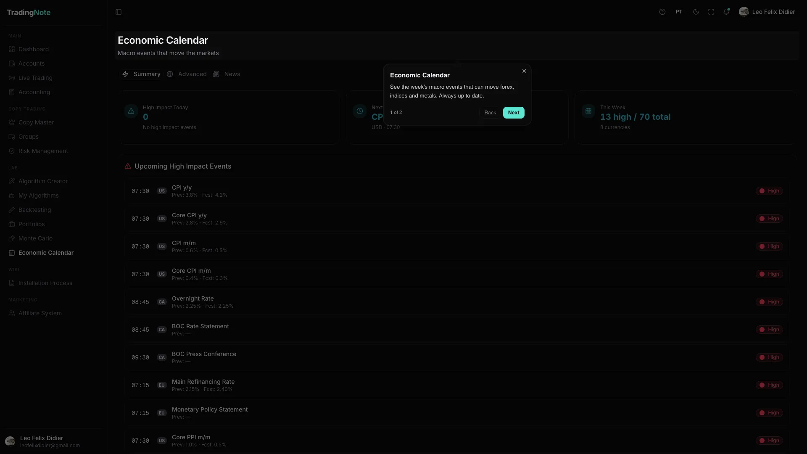This screenshot has width=807, height=454.
Task: Click the Monte Carlo dice icon
Action: [12, 238]
